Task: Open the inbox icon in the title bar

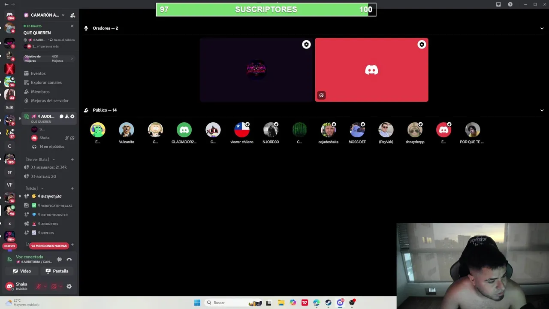Action: pos(498,4)
